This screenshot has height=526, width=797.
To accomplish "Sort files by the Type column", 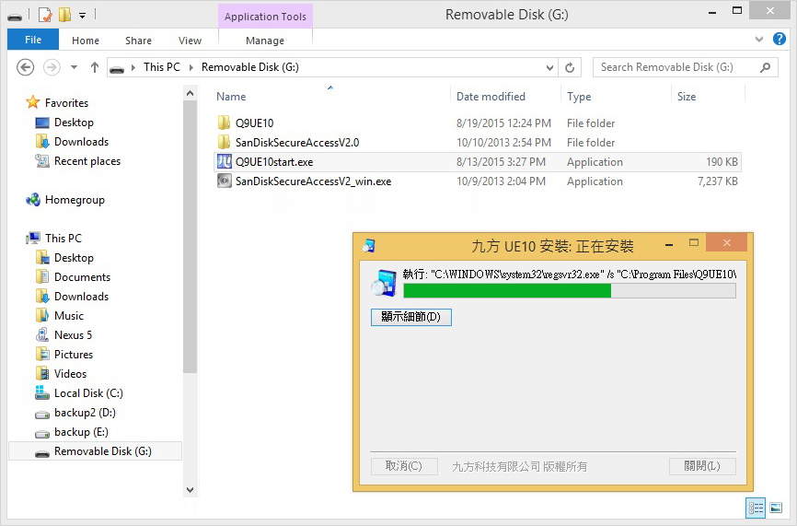I will (x=579, y=97).
